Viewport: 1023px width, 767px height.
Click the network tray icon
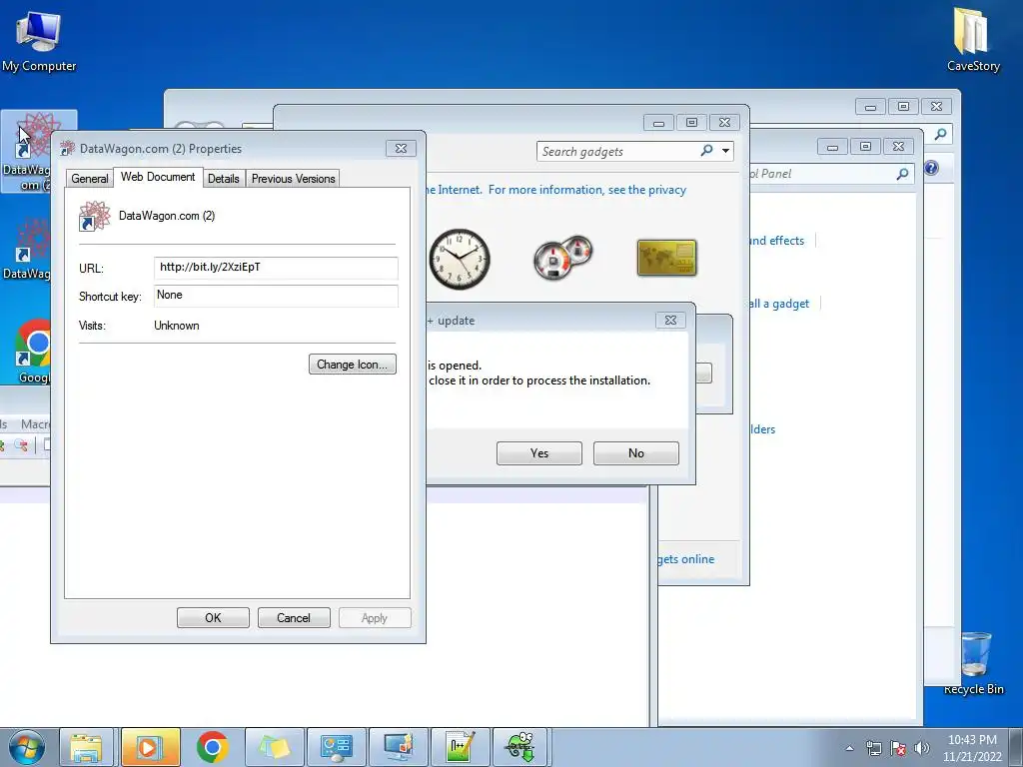(873, 748)
